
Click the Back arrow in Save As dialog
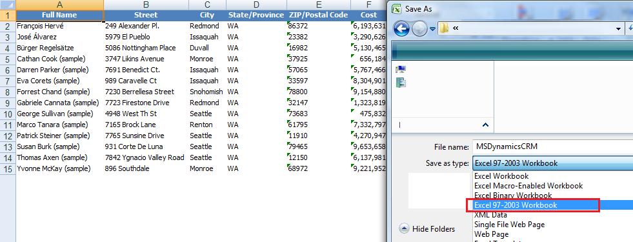pos(401,28)
